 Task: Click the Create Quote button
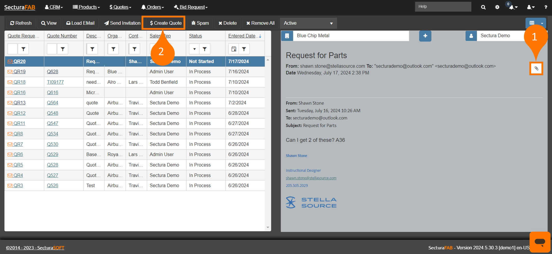(165, 23)
